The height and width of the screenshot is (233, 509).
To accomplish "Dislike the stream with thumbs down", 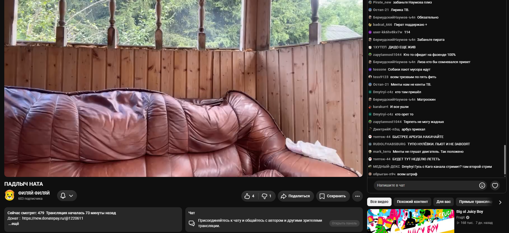I will [267, 196].
